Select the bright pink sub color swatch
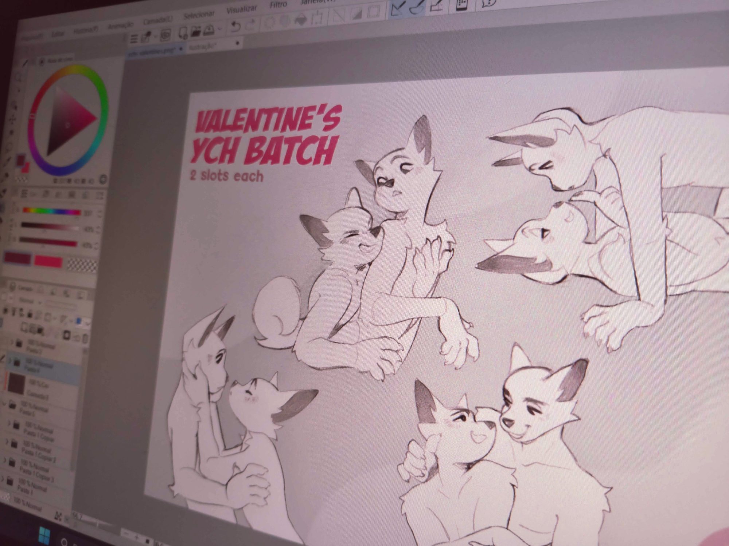 point(48,261)
